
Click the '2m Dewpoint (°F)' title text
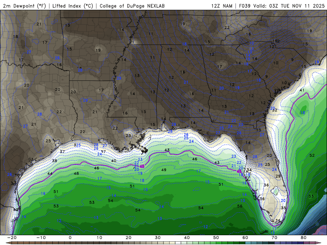[x=25, y=6]
